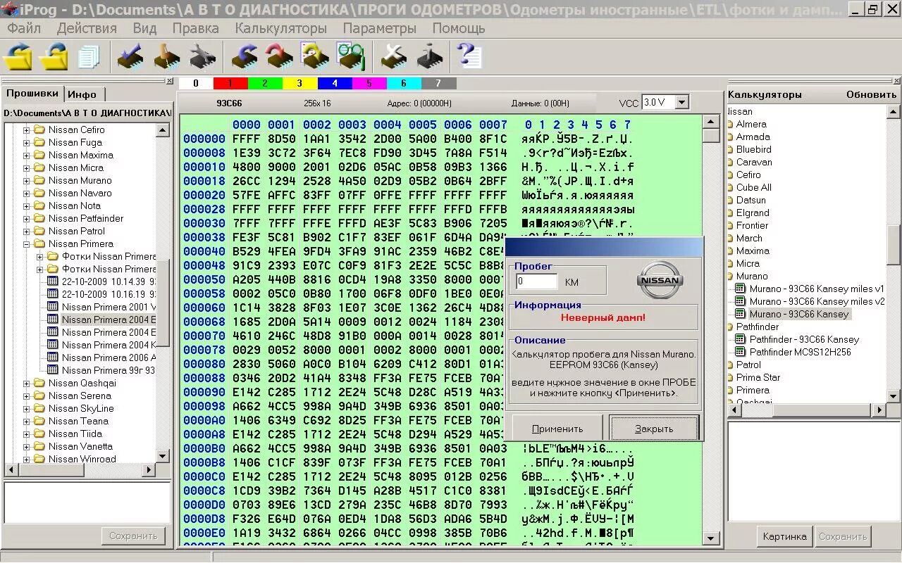Click the chip with brush icon
This screenshot has height=563, width=902.
[x=167, y=56]
